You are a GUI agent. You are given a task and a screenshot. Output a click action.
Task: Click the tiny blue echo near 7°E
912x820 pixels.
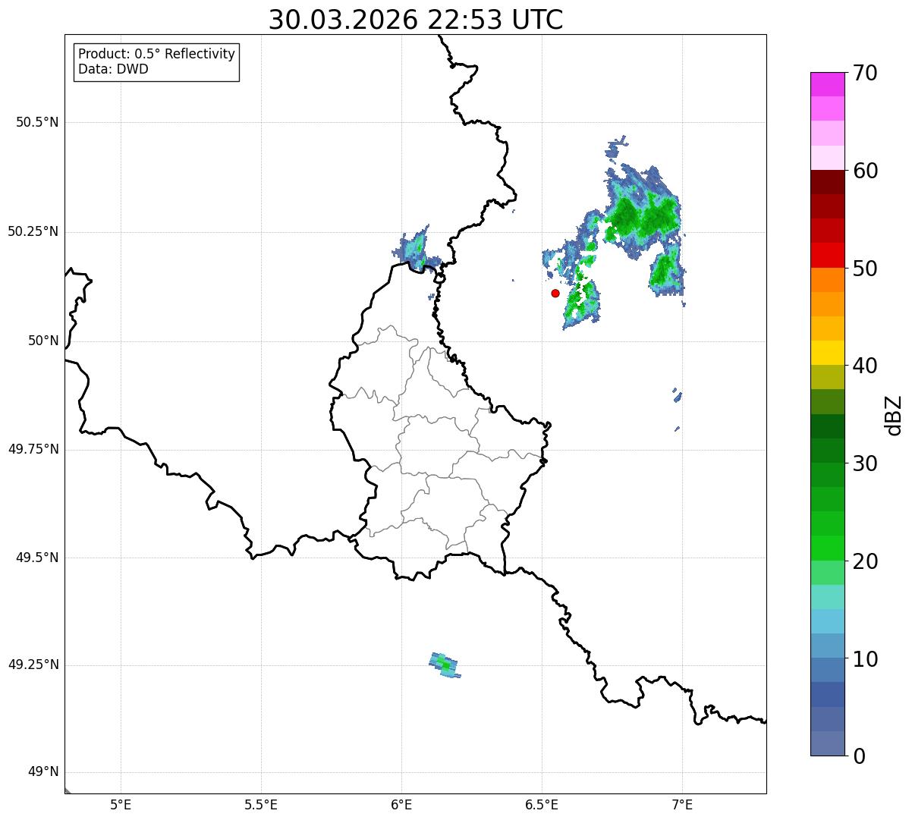(678, 395)
